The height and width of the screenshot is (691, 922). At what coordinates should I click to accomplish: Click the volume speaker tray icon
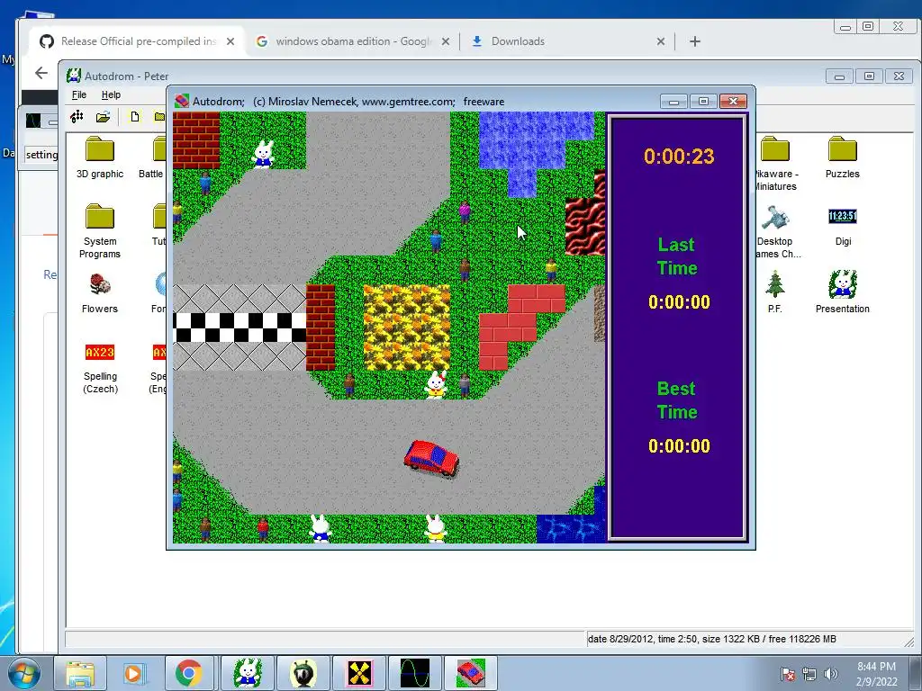coord(830,674)
